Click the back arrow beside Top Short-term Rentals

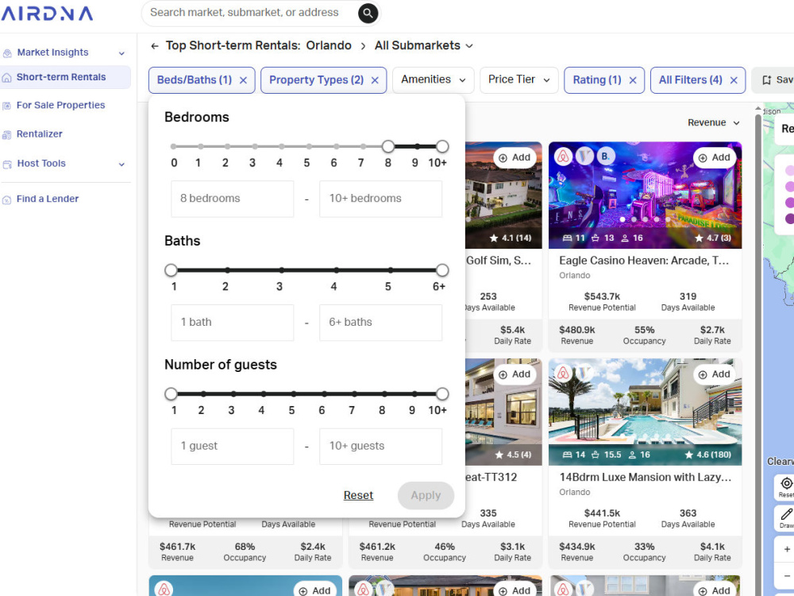click(155, 45)
